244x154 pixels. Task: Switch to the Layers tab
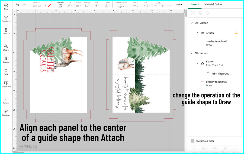pyautogui.click(x=195, y=4)
